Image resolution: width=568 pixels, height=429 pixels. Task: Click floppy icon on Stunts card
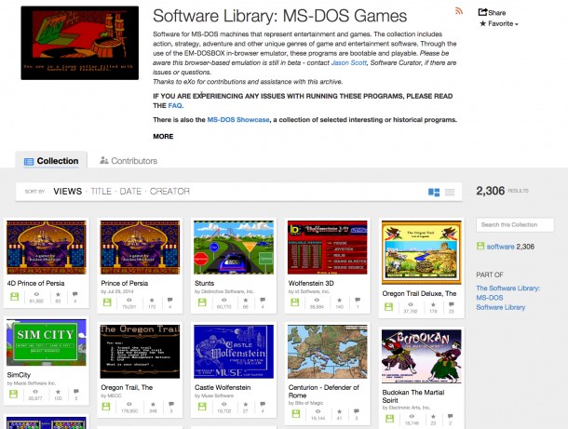[x=202, y=302]
